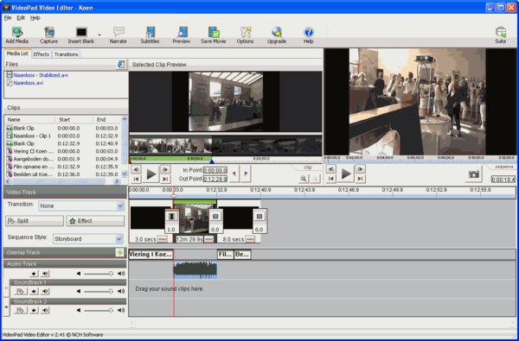This screenshot has height=341, width=519.
Task: Open the Sequence Style Storyboard dropdown
Action: [x=88, y=239]
